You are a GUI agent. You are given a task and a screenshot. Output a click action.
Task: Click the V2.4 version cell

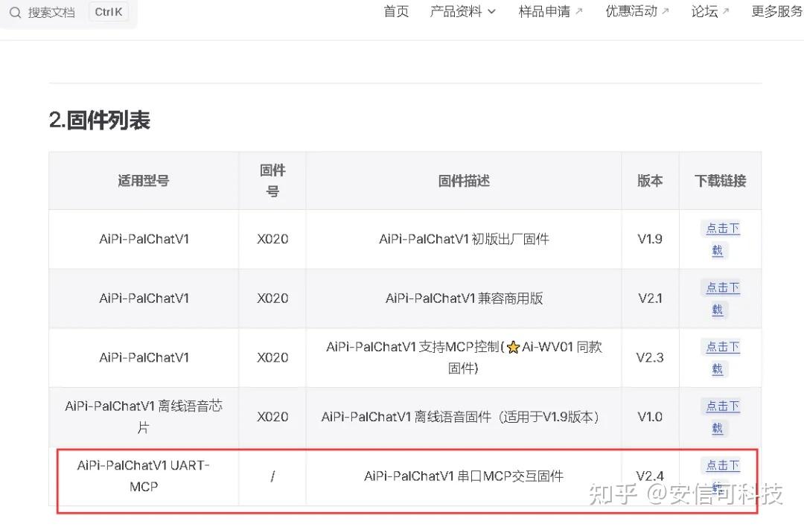[650, 476]
